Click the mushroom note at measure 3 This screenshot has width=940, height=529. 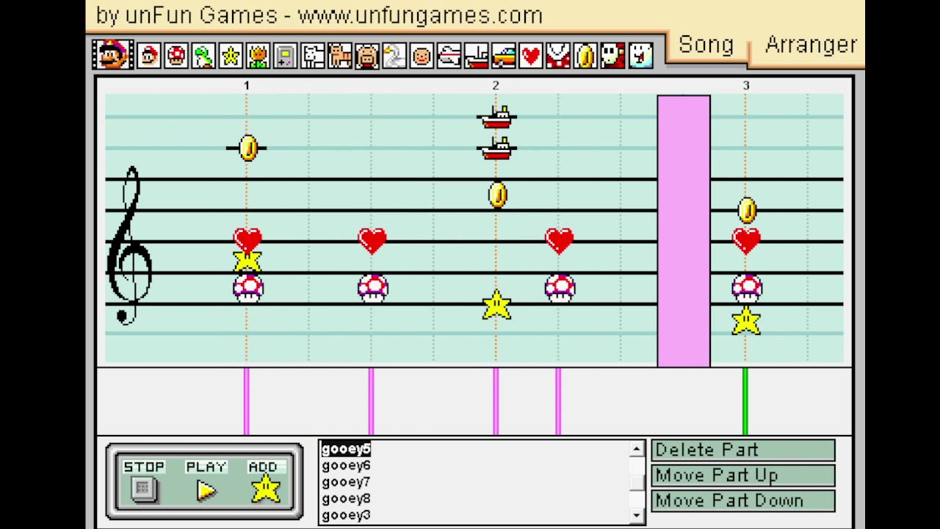pyautogui.click(x=747, y=288)
